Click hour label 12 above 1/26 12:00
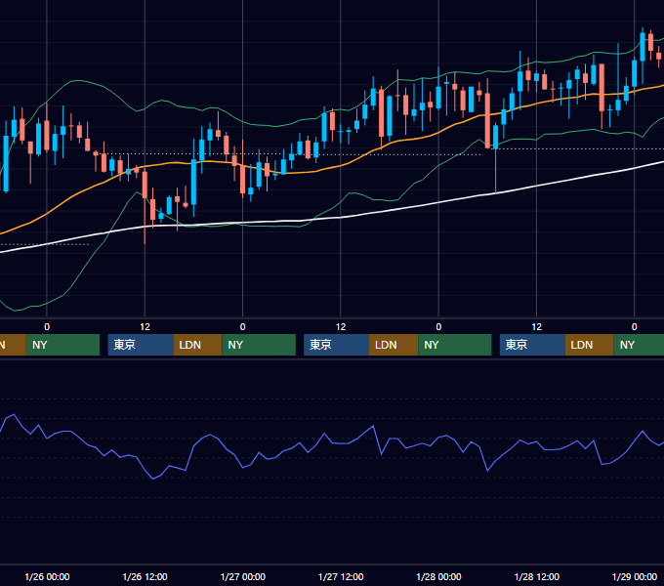This screenshot has height=586, width=664. click(145, 327)
